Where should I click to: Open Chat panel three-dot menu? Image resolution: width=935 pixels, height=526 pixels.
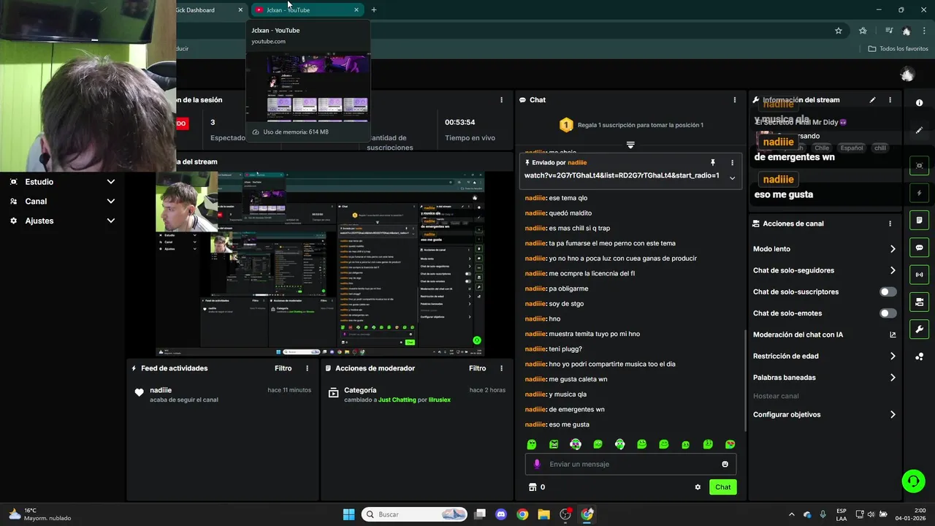(734, 100)
